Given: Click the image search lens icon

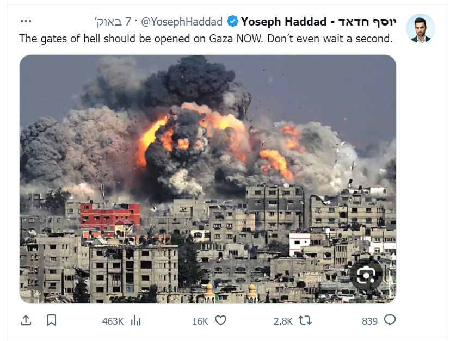Looking at the screenshot, I should click(366, 275).
